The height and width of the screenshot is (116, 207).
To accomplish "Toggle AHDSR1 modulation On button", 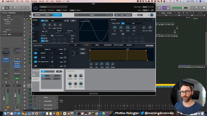I will [x=36, y=53].
